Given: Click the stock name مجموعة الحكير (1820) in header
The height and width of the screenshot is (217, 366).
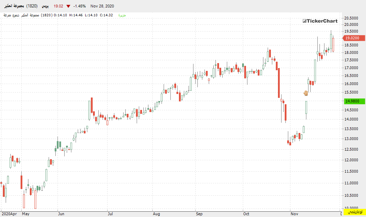Looking at the screenshot, I should [21, 6].
